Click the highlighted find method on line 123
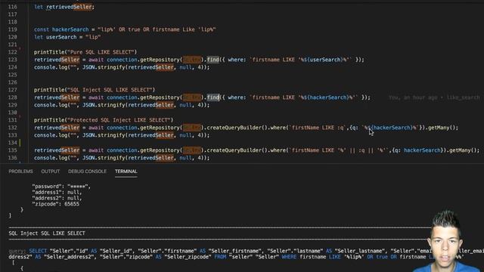The image size is (484, 272). (213, 60)
